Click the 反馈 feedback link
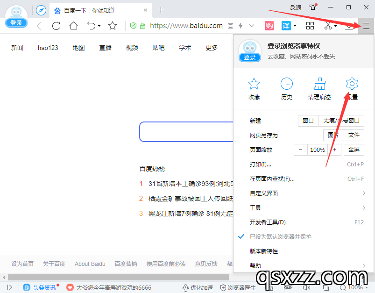 (x=295, y=7)
